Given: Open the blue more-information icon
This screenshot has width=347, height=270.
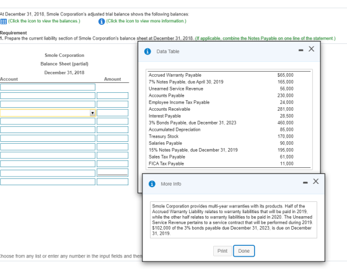Looking at the screenshot, I should [102, 22].
